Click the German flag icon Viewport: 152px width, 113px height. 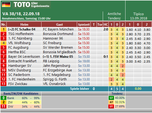click(x=6, y=5)
